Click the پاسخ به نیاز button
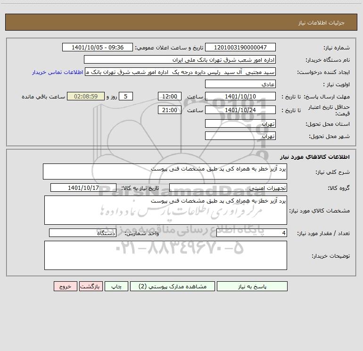The width and height of the screenshot is (363, 351). 252,286
